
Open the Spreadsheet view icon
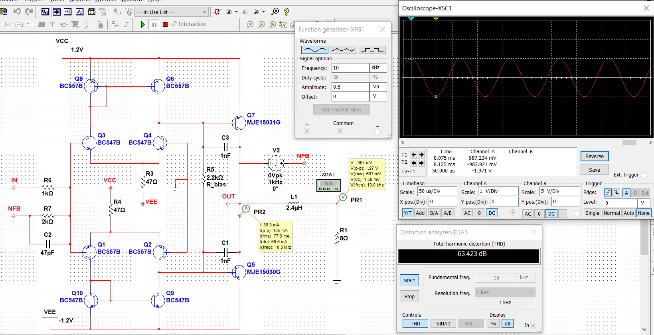(x=57, y=12)
